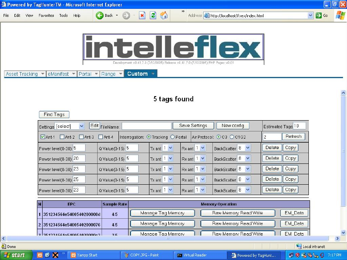Click the Local intranet zone icon
This screenshot has width=347, height=260.
(299, 246)
